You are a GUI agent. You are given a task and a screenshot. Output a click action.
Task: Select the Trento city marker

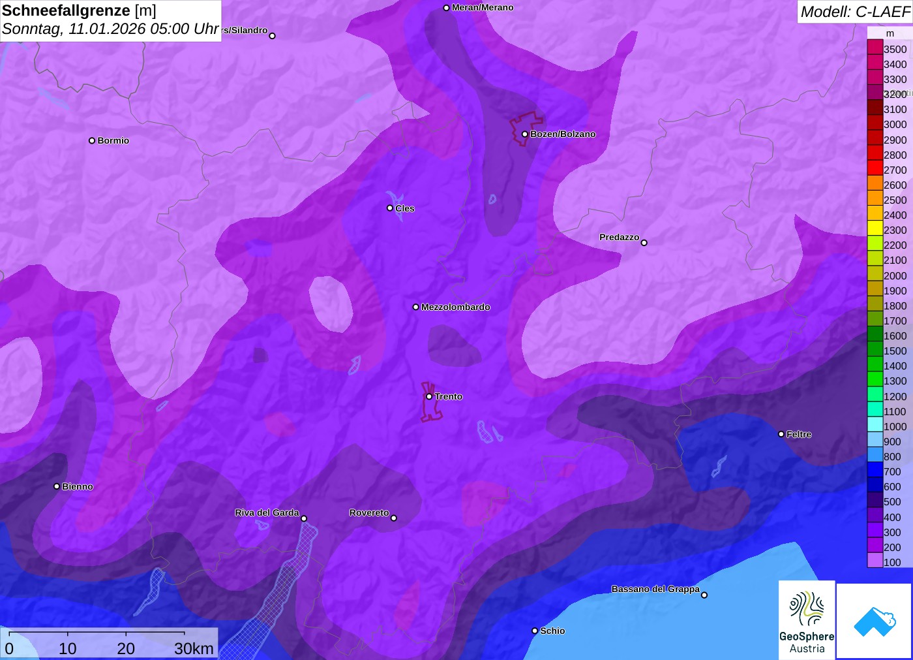pos(429,396)
